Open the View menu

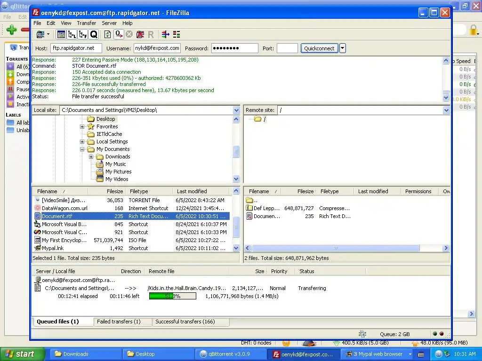pyautogui.click(x=66, y=23)
